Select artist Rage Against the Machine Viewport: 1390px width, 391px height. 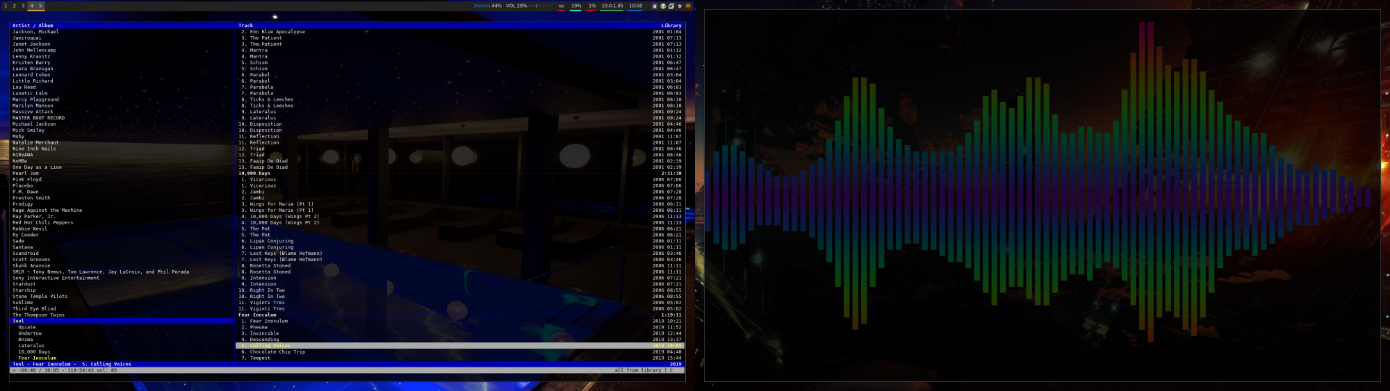click(x=47, y=210)
